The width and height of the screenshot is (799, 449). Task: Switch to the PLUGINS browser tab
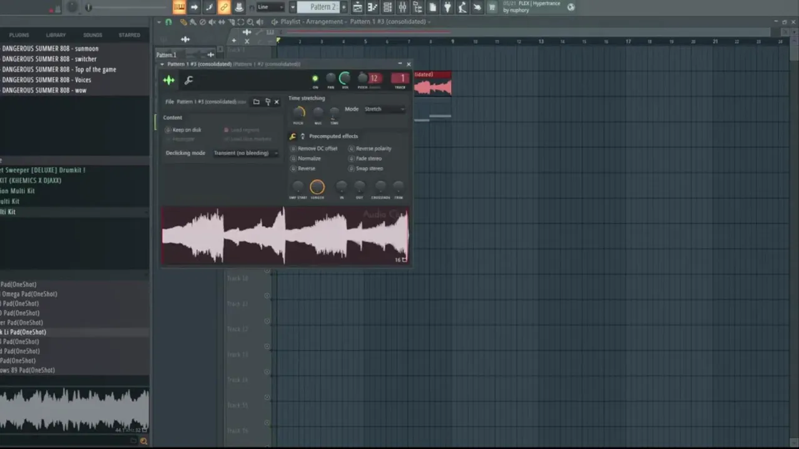point(19,35)
